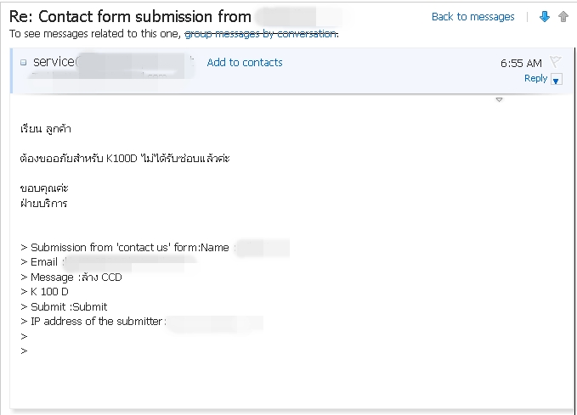Expand the message header details triangle

click(499, 100)
